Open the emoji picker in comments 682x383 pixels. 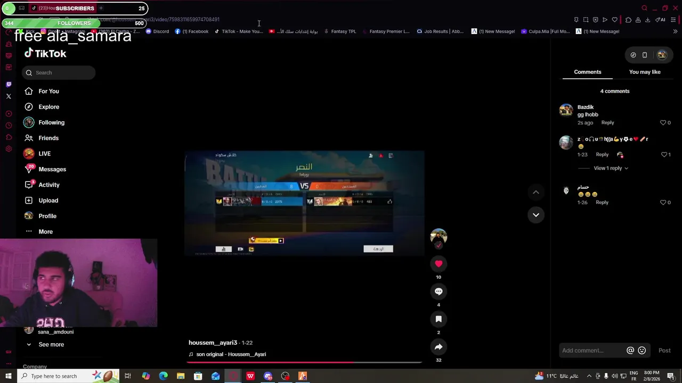[x=642, y=350]
